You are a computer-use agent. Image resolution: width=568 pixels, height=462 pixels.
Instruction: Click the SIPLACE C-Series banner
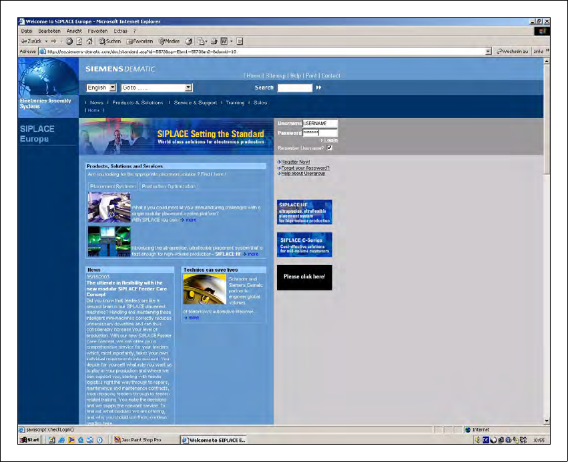click(304, 245)
